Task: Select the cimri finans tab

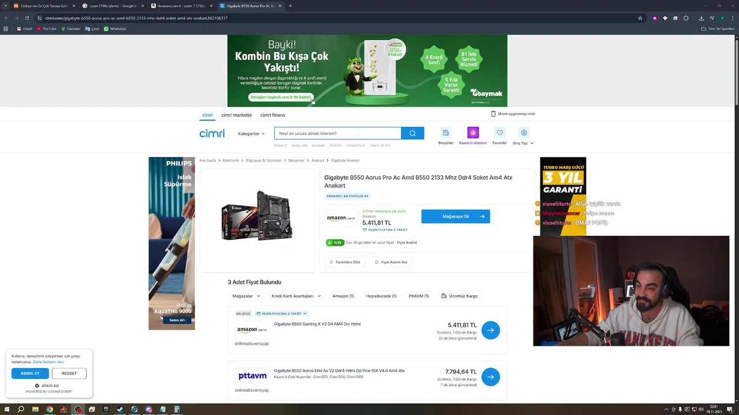Action: pos(273,115)
